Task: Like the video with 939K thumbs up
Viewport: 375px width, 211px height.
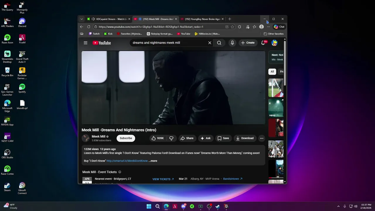Action: pos(158,138)
